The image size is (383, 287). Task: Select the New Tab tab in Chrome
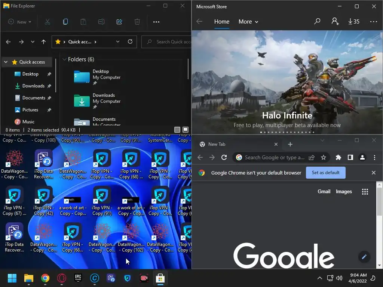coord(238,144)
